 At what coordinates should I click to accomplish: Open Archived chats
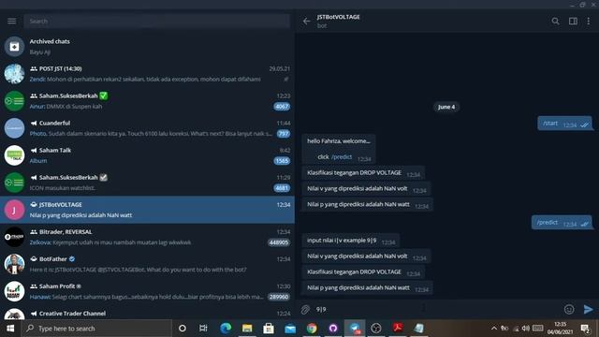pos(147,46)
